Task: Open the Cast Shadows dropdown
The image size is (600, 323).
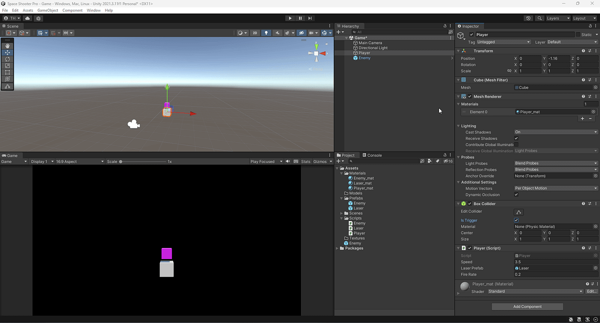Action: point(556,132)
